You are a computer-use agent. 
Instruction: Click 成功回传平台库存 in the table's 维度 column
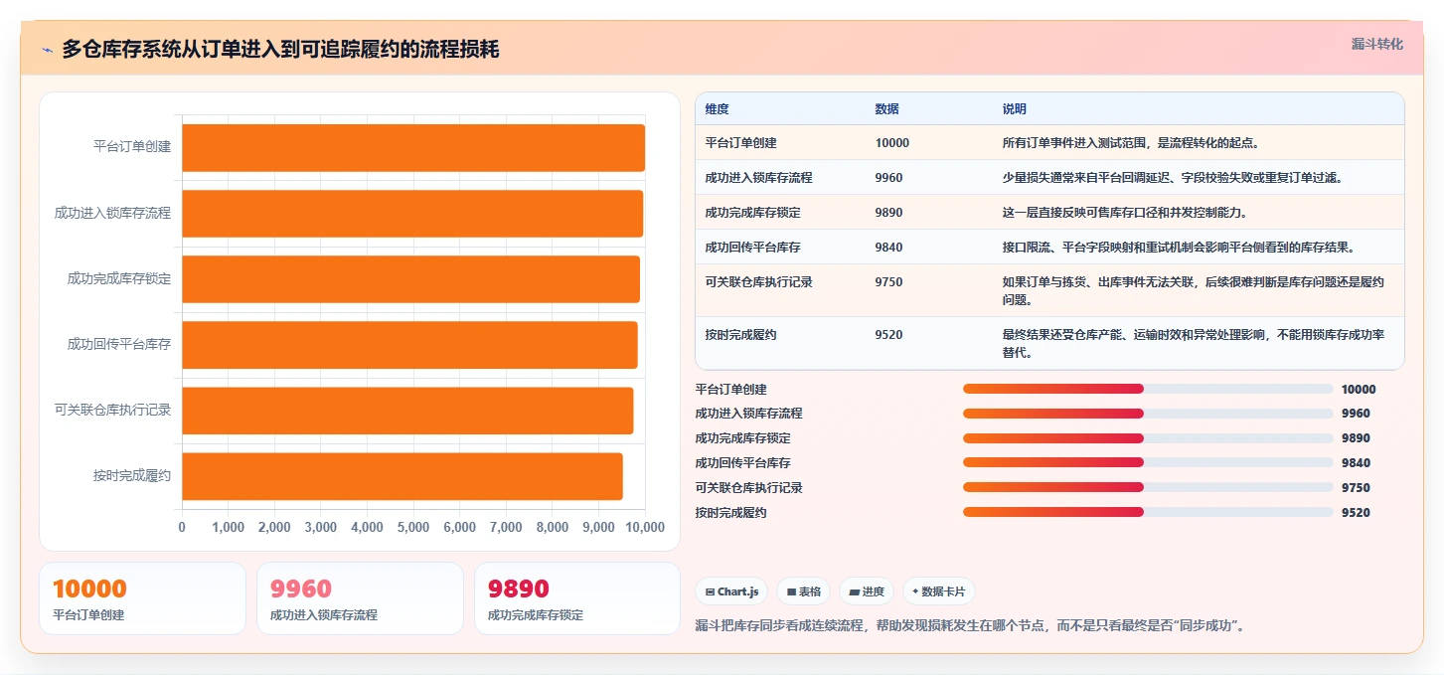coord(752,248)
